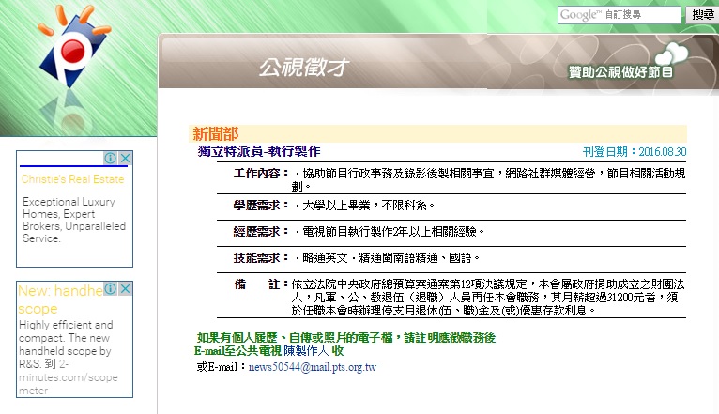Click the Exceptional Luxury Homes ad description
719x414 pixels.
click(x=72, y=220)
